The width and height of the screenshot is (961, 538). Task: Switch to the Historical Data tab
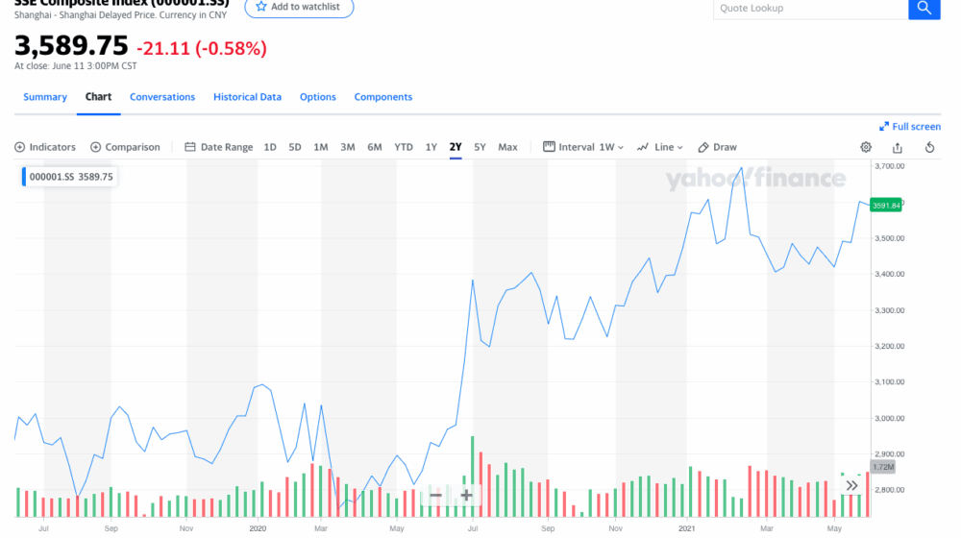coord(247,97)
